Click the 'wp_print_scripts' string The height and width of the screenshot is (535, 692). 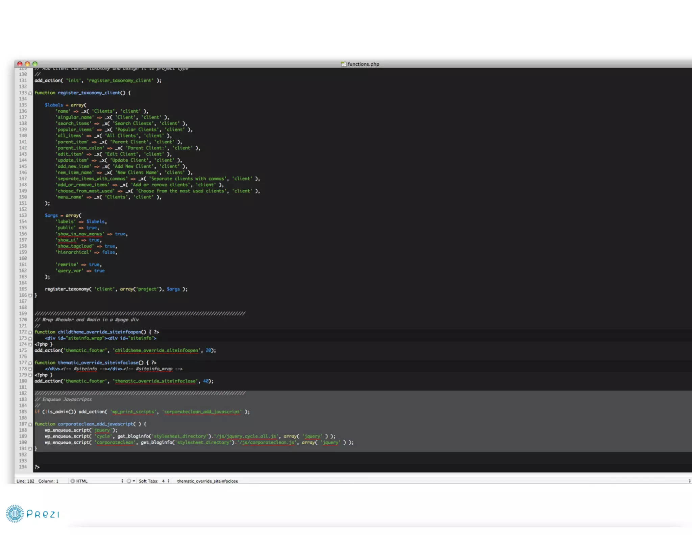(133, 412)
